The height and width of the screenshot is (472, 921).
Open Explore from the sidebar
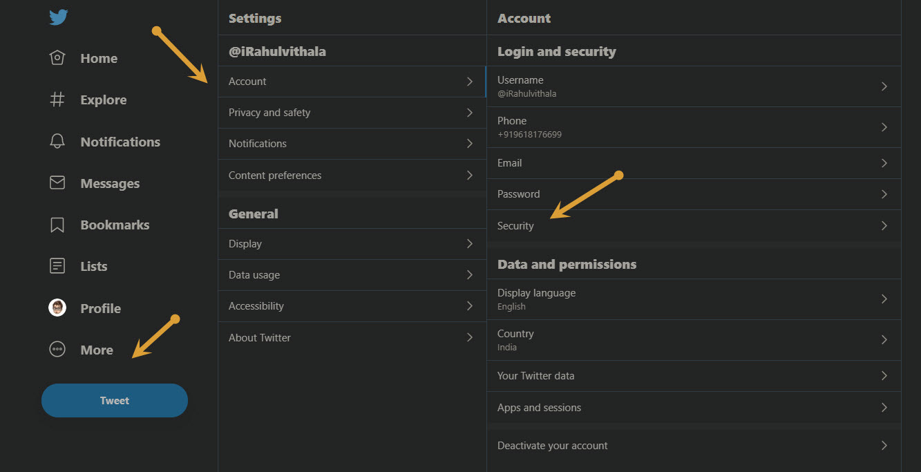[x=104, y=100]
